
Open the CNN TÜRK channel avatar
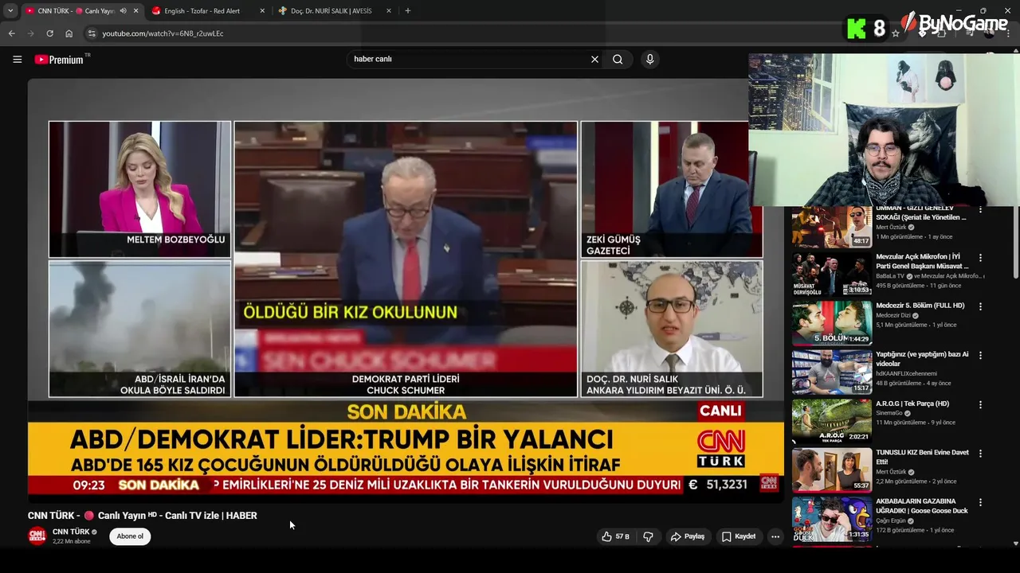pos(37,536)
